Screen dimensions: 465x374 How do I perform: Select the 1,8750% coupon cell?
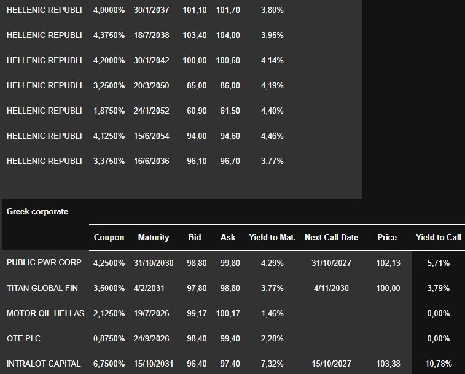(x=109, y=111)
